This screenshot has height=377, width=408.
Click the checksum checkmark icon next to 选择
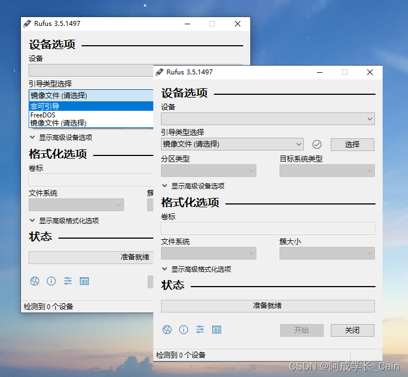[x=316, y=144]
